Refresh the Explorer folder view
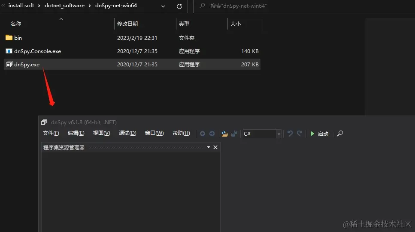Screen dimensions: 415x232 tap(179, 6)
